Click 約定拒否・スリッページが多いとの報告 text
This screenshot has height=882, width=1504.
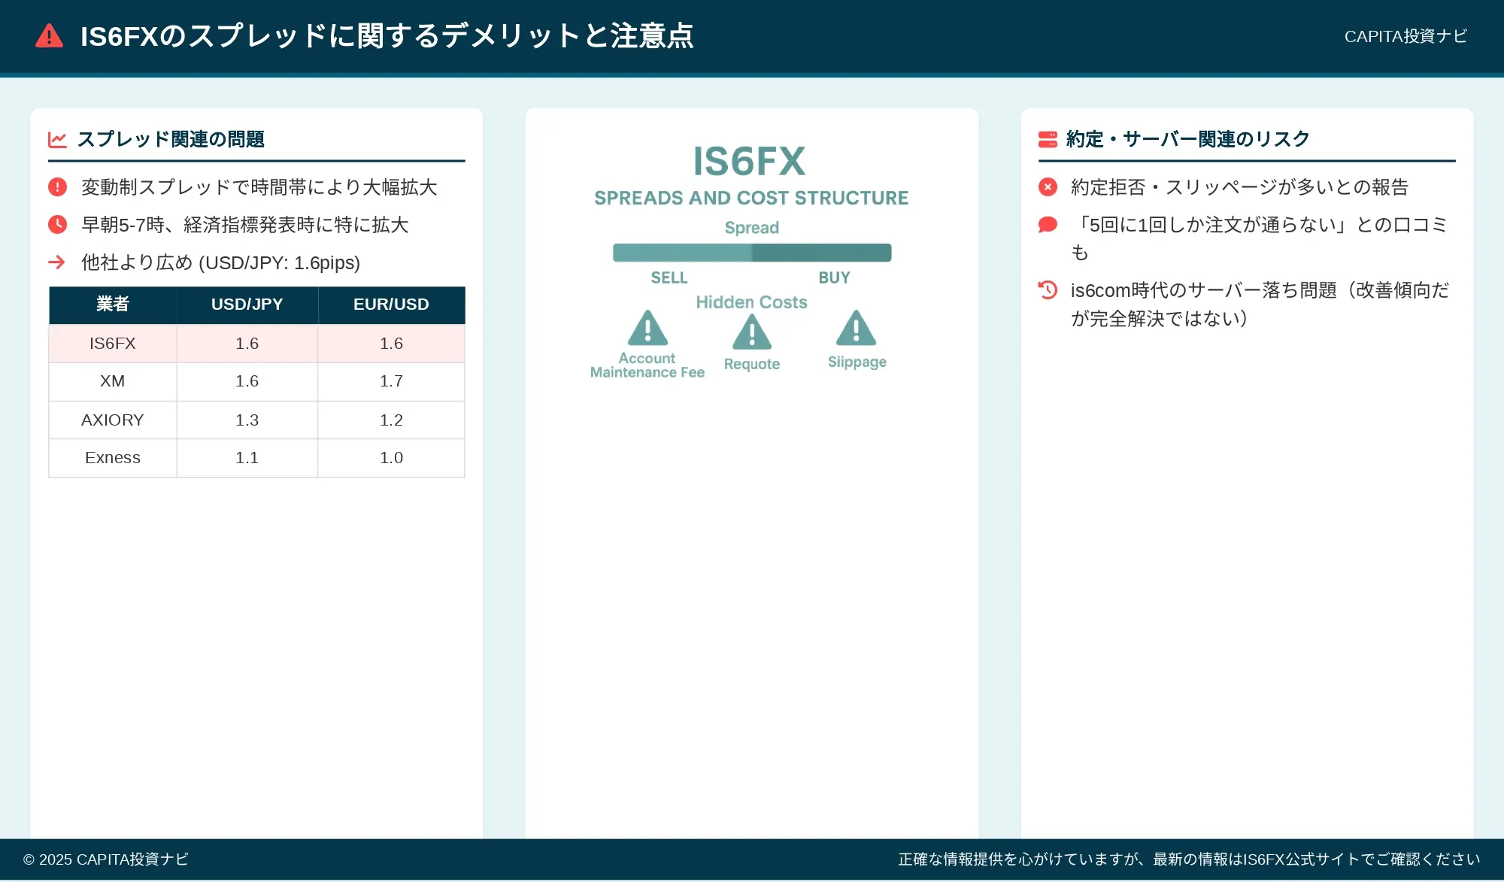pyautogui.click(x=1239, y=187)
